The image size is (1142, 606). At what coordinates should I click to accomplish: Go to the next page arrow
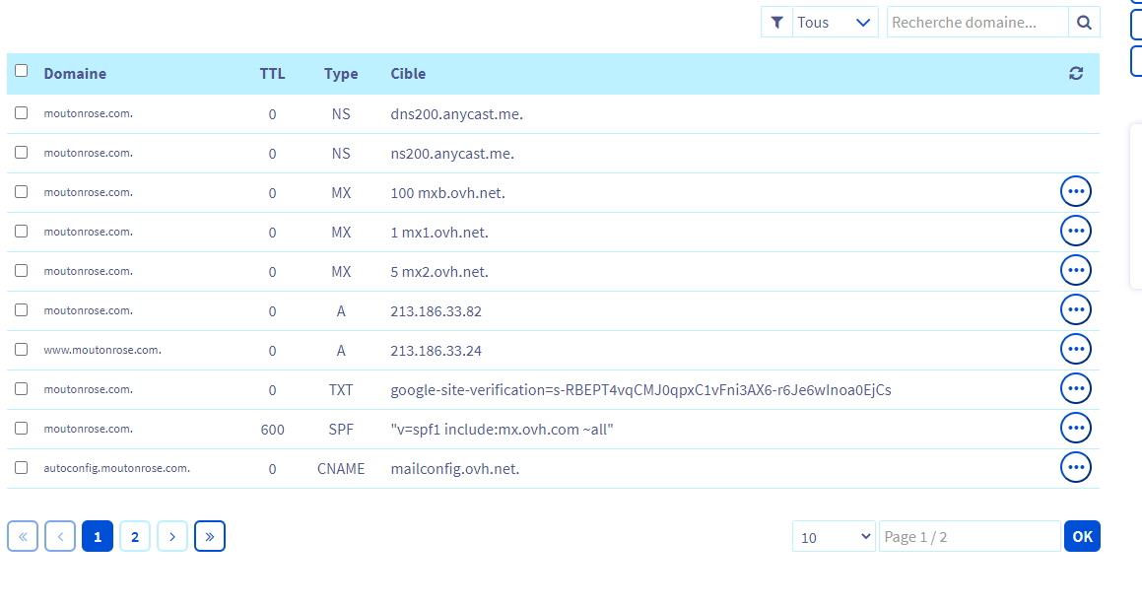click(x=172, y=536)
